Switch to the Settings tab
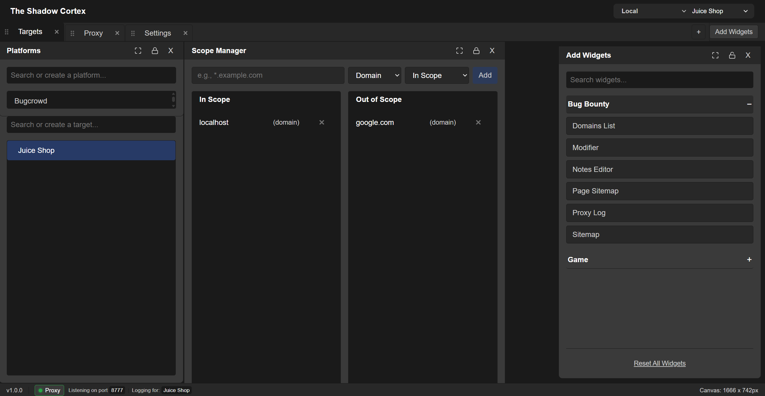Screen dimensions: 765x396 coord(158,33)
